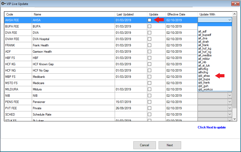Select all_hcf_ng in the dropdown
Screen dimensions: 241x152
point(215,52)
